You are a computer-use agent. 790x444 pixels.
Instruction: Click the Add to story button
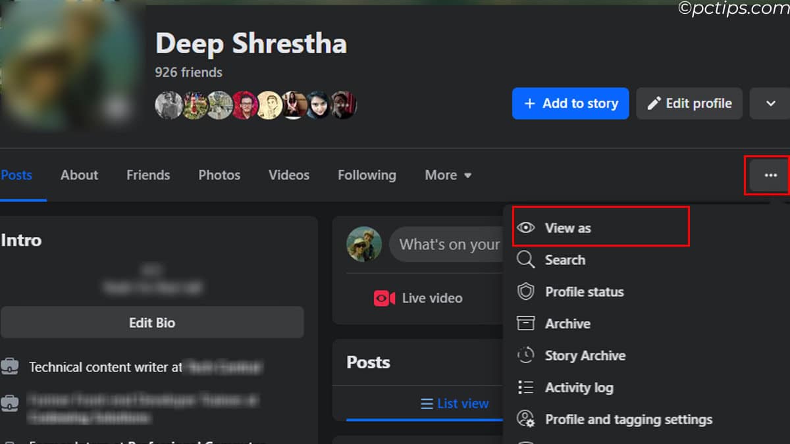(570, 103)
